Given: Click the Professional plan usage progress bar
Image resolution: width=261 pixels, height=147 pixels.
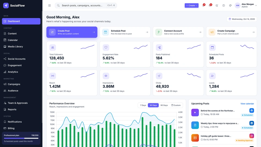Looking at the screenshot, I should coord(21,138).
